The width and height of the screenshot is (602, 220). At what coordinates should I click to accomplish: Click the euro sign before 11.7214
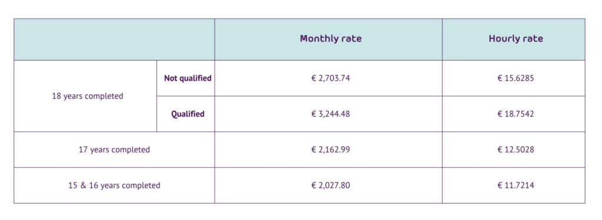pyautogui.click(x=500, y=185)
